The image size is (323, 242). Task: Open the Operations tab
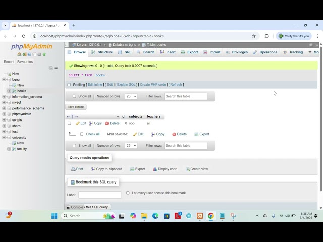[265, 52]
